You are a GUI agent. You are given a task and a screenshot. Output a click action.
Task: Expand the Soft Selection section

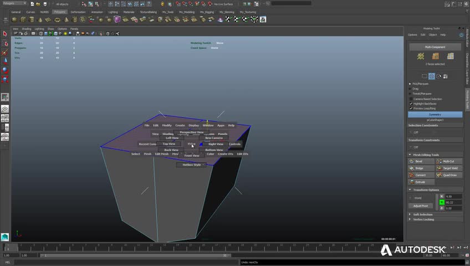coord(422,214)
